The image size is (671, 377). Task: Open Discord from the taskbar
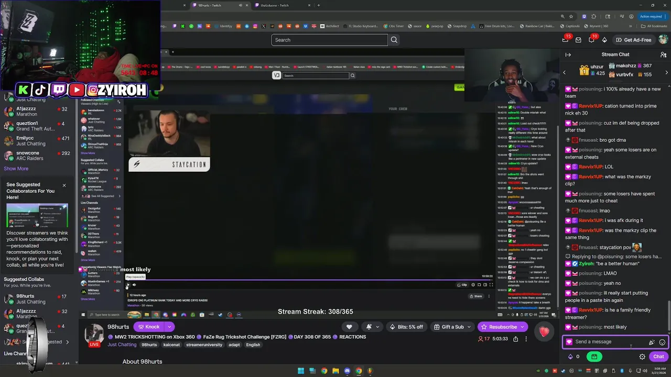pyautogui.click(x=347, y=371)
